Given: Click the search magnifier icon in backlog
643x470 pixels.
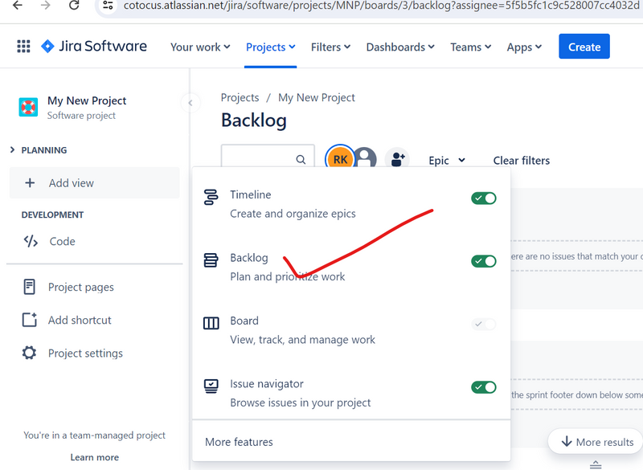Looking at the screenshot, I should [x=301, y=160].
